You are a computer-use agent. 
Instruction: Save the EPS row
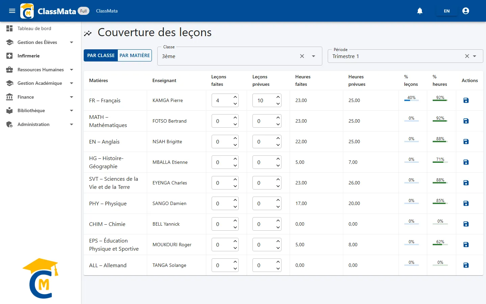466,245
